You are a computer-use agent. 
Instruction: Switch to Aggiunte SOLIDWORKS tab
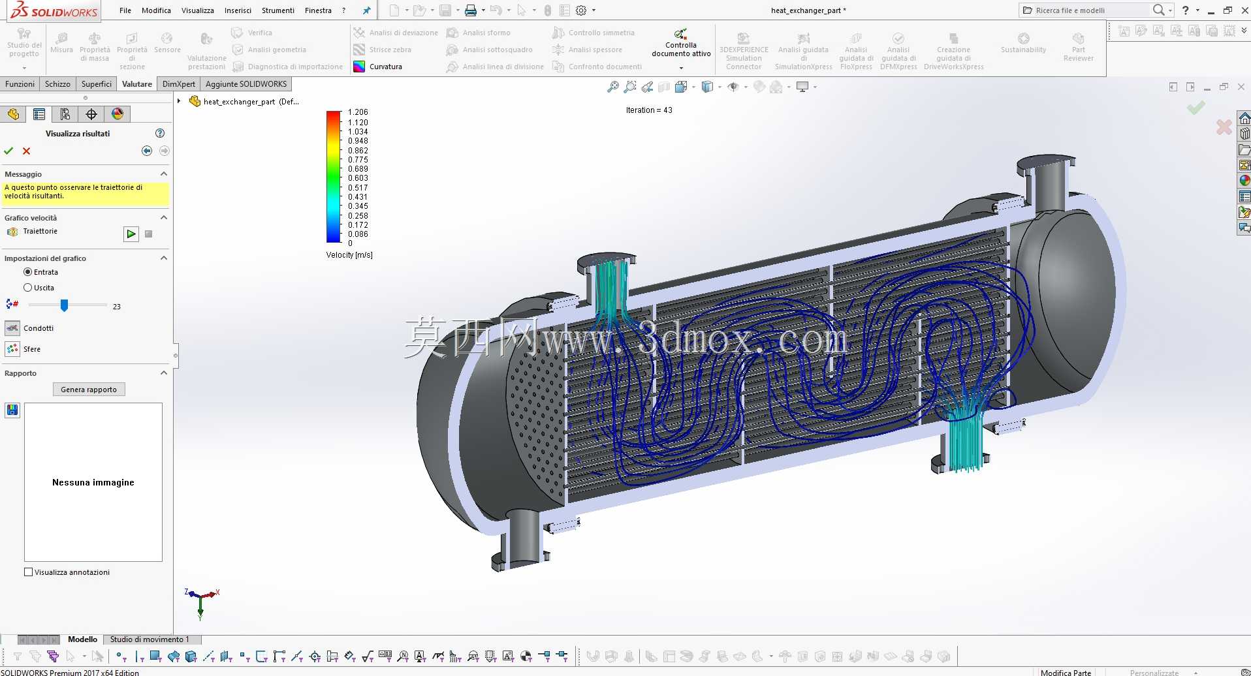click(246, 84)
